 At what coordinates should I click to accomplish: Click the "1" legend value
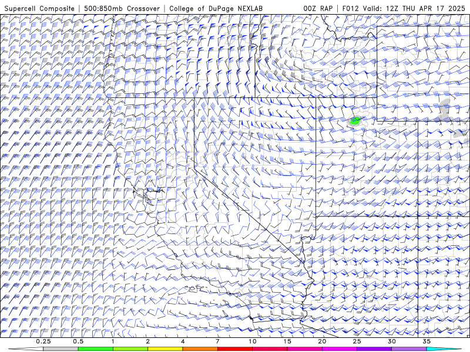point(113,341)
